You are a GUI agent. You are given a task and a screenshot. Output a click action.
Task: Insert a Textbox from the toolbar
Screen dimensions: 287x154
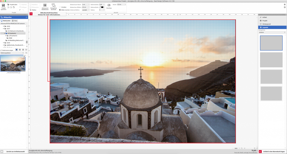(33, 10)
